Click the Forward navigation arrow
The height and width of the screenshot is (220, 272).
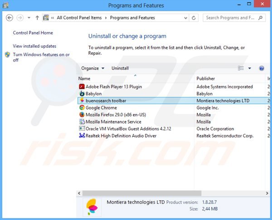point(20,18)
